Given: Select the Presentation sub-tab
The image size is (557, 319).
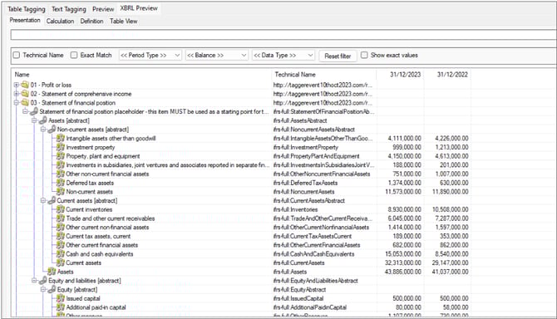Looking at the screenshot, I should (x=25, y=20).
